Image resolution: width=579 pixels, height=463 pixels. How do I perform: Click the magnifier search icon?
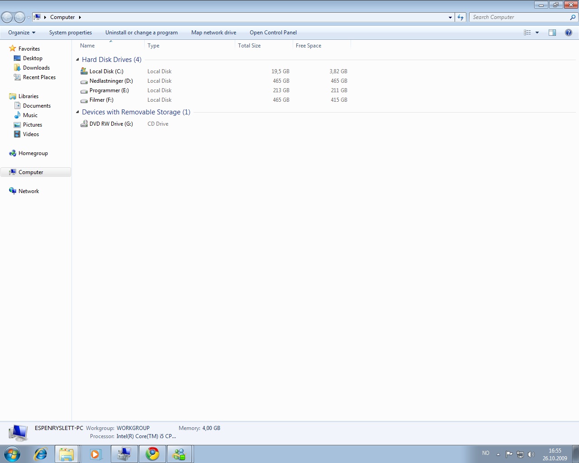tap(573, 17)
